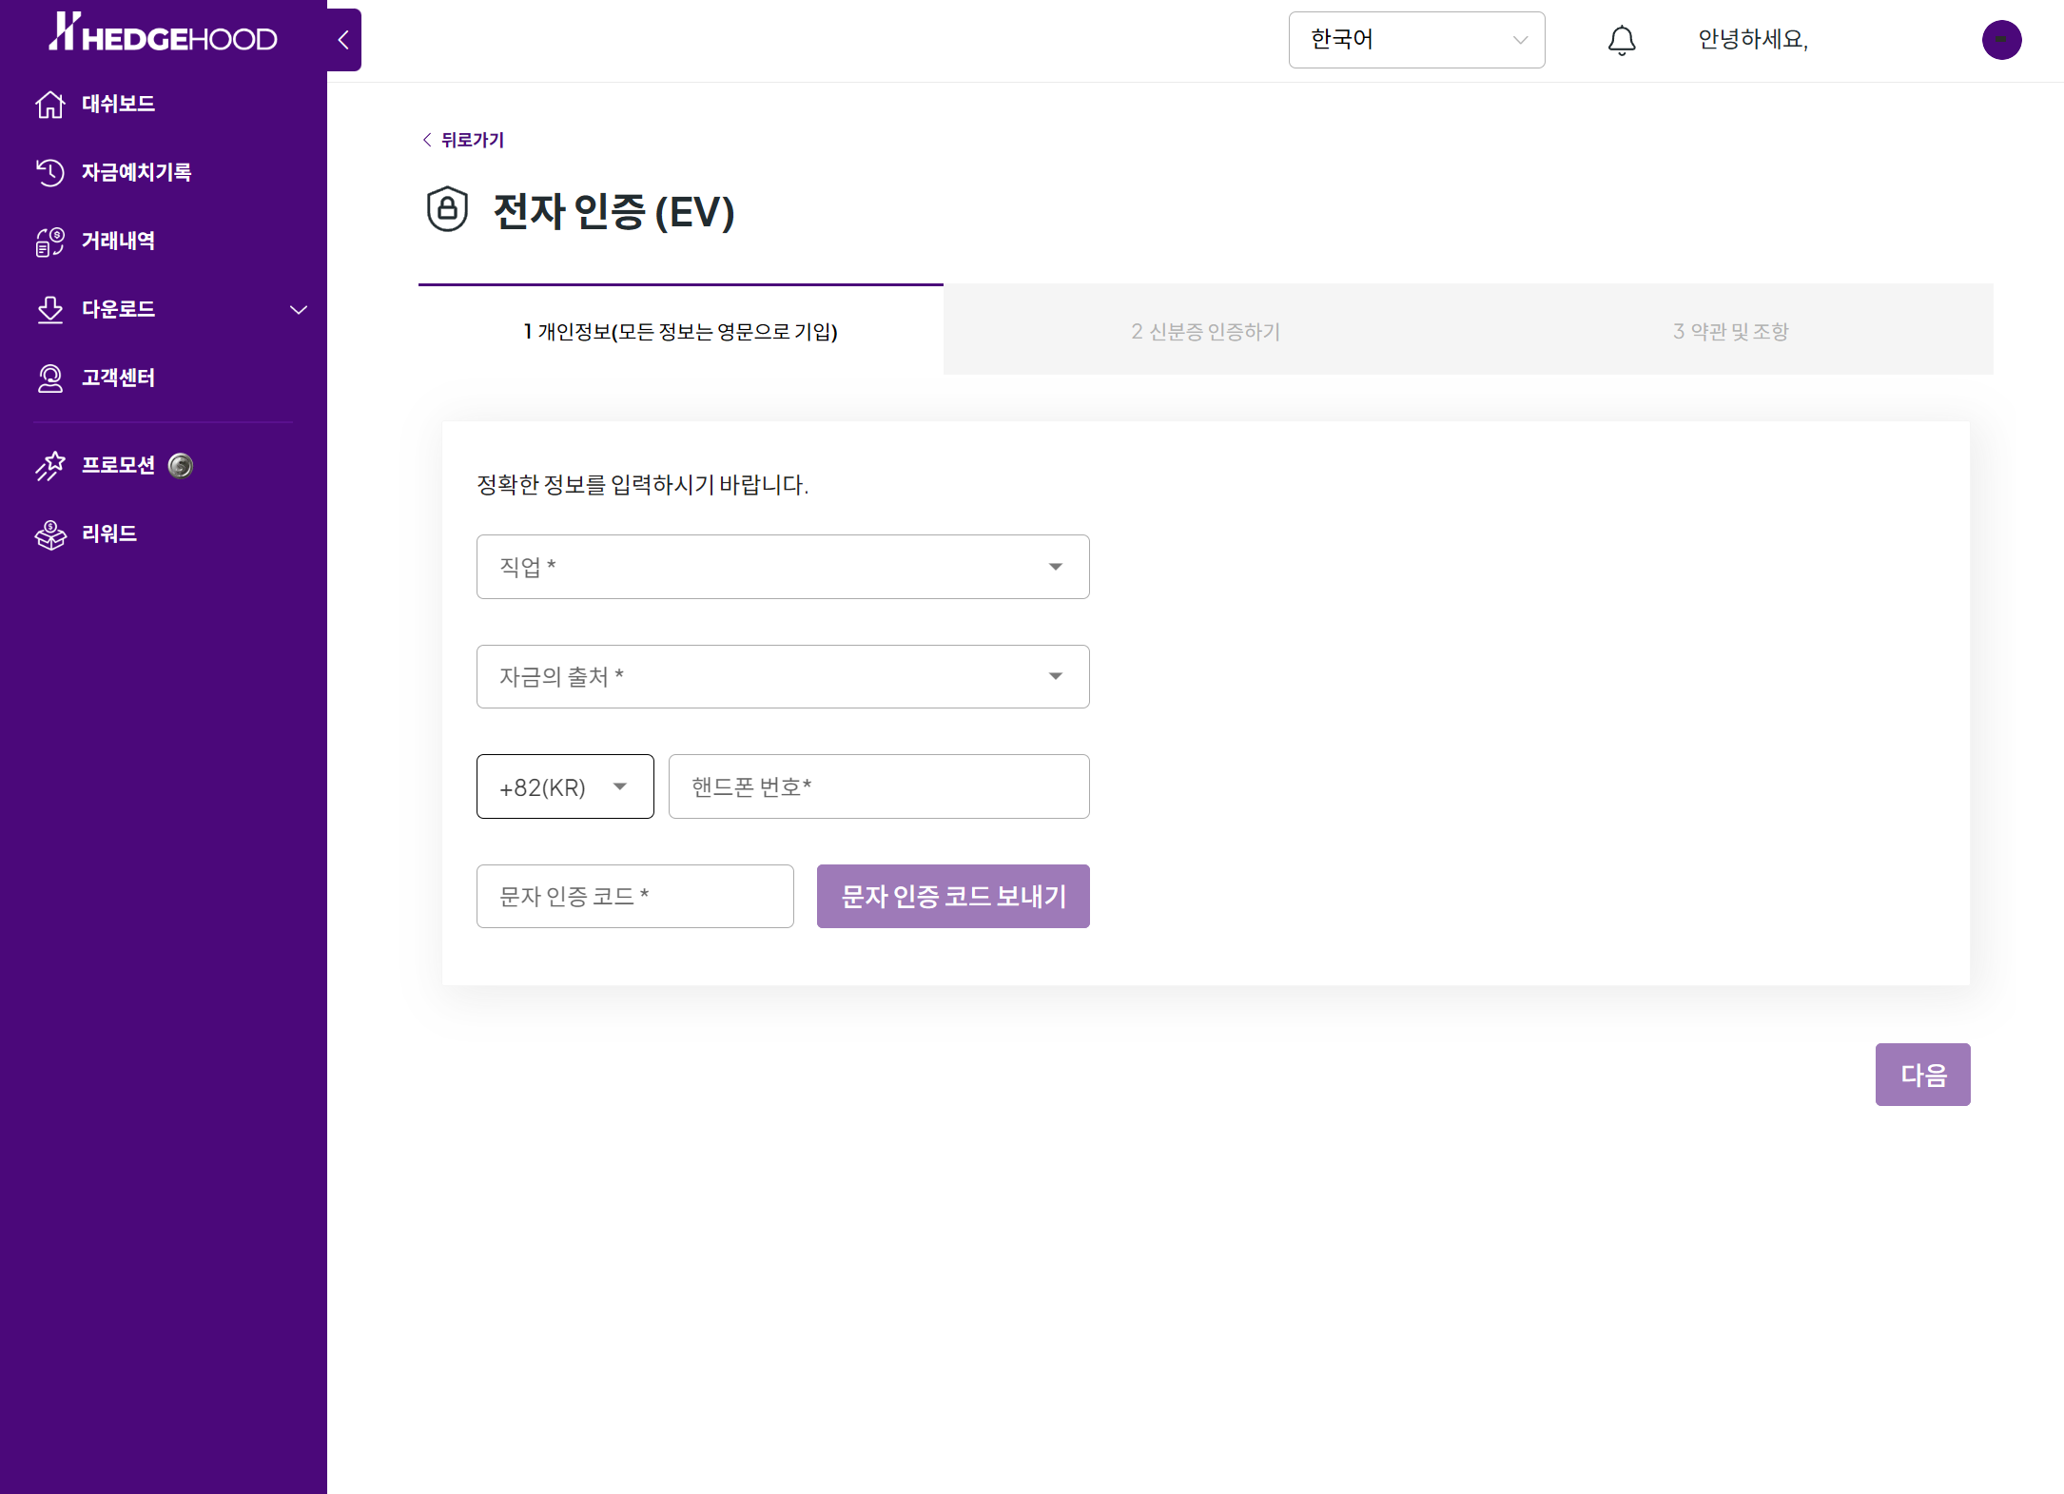Go to 고객센터 in the sidebar
Image resolution: width=2064 pixels, height=1494 pixels.
118,378
